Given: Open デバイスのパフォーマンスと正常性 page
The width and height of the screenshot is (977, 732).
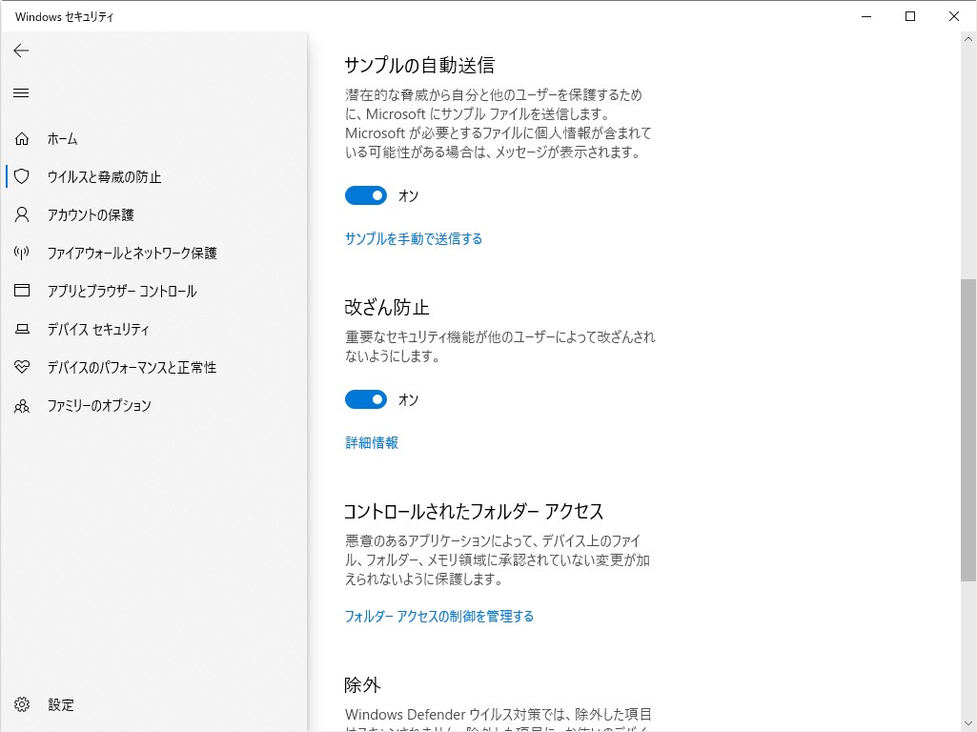Looking at the screenshot, I should coord(153,367).
